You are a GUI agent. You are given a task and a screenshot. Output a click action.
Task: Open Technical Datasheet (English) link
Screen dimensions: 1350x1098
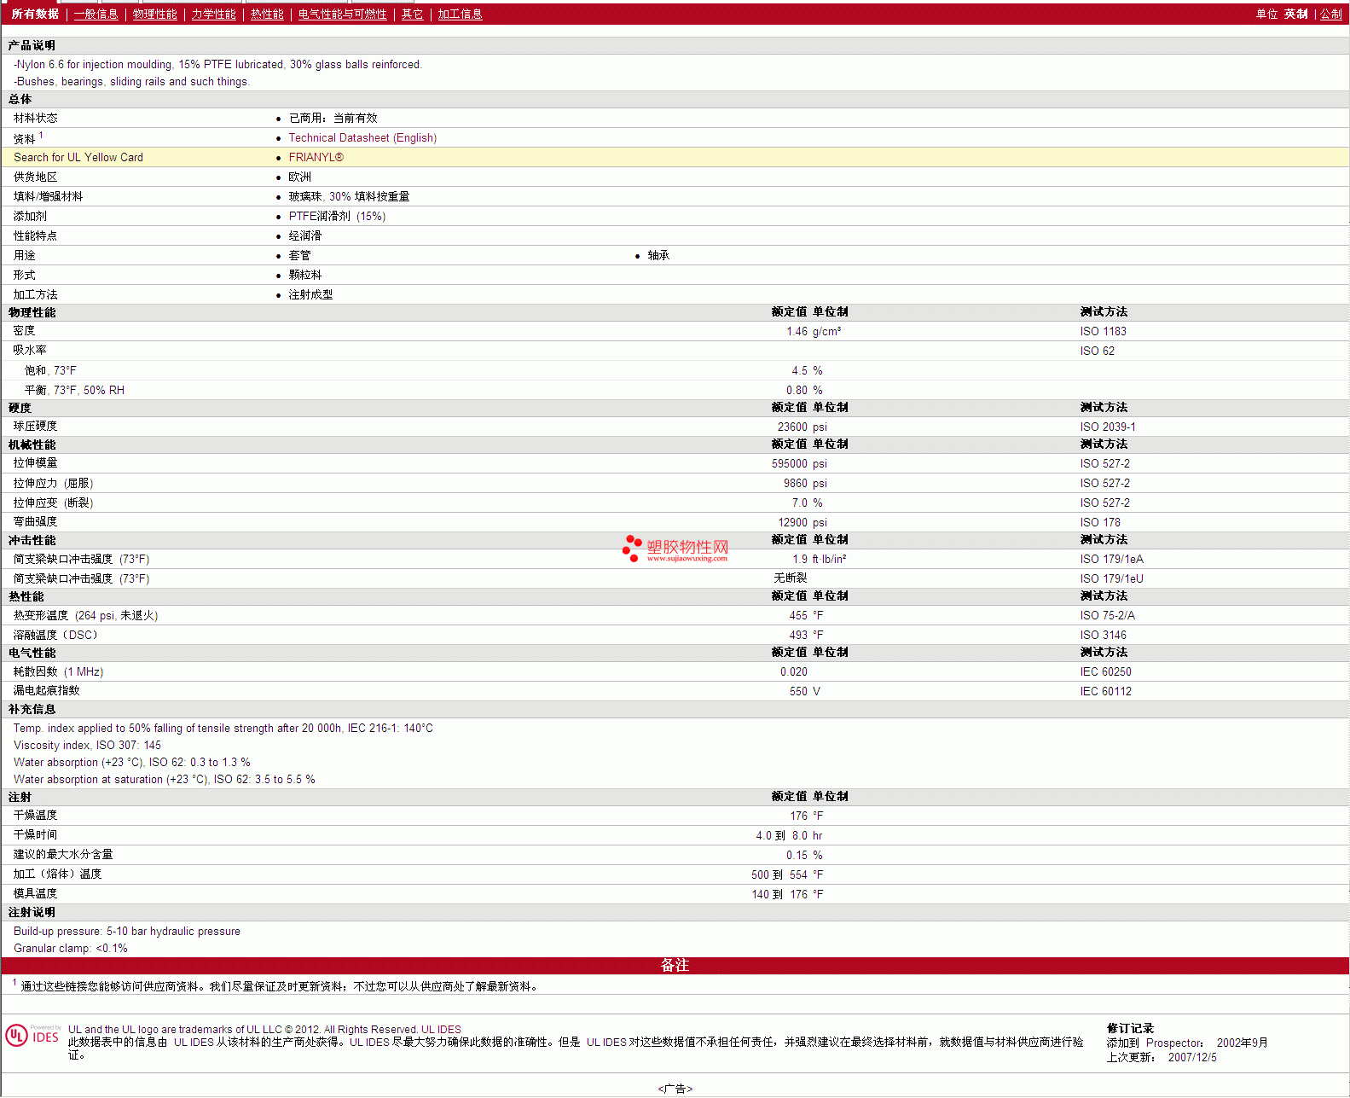[362, 137]
